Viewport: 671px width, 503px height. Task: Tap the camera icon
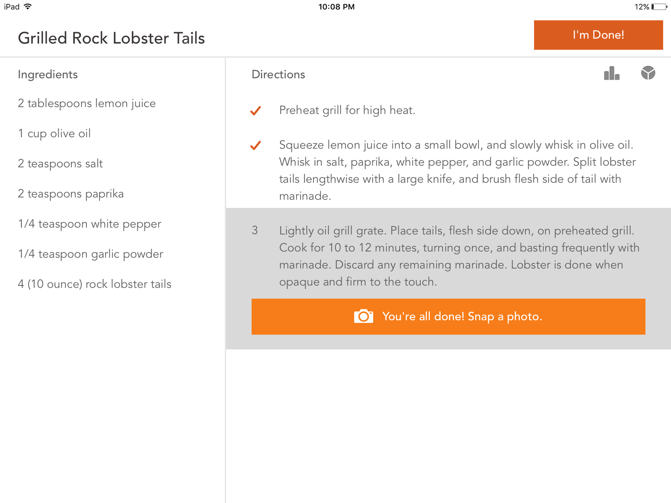click(363, 316)
